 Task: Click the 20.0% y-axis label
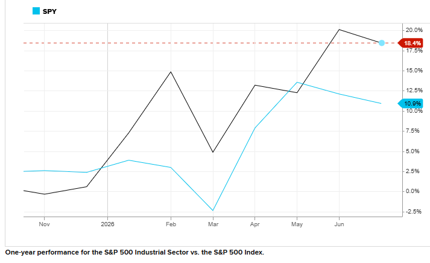click(414, 30)
